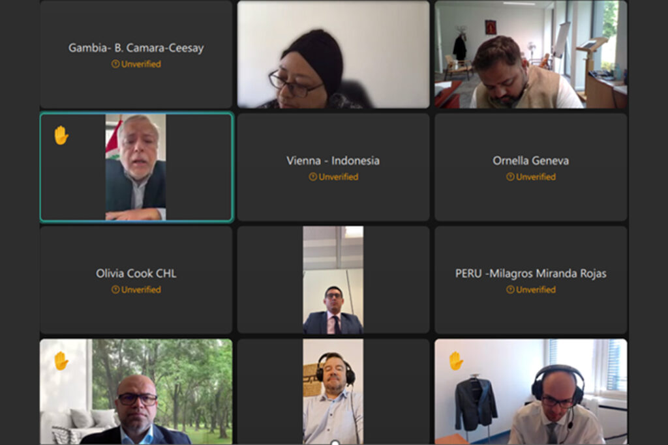Select the Vienna - Indonesia participant name
668x445 pixels.
(333, 161)
